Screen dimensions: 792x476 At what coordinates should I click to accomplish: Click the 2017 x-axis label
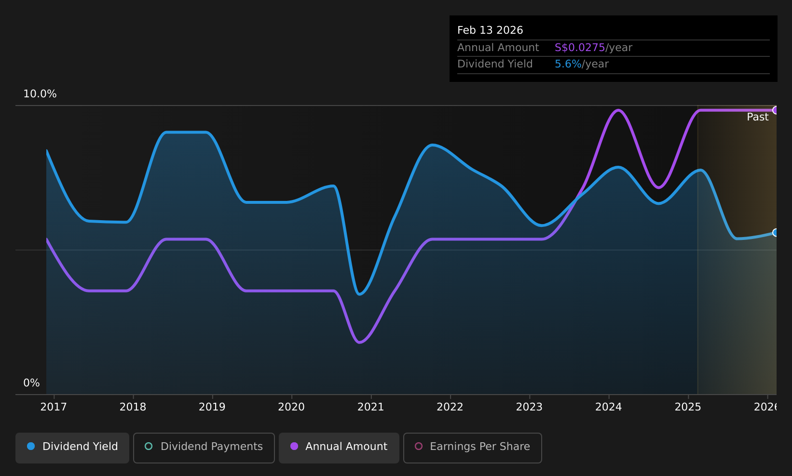(x=54, y=407)
